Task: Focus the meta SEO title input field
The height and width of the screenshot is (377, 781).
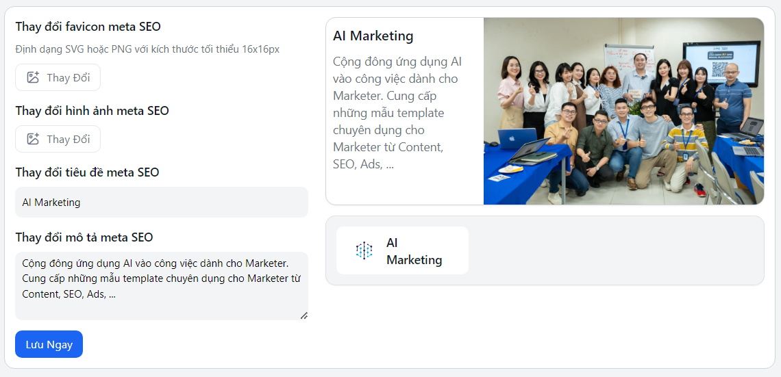Action: tap(161, 203)
